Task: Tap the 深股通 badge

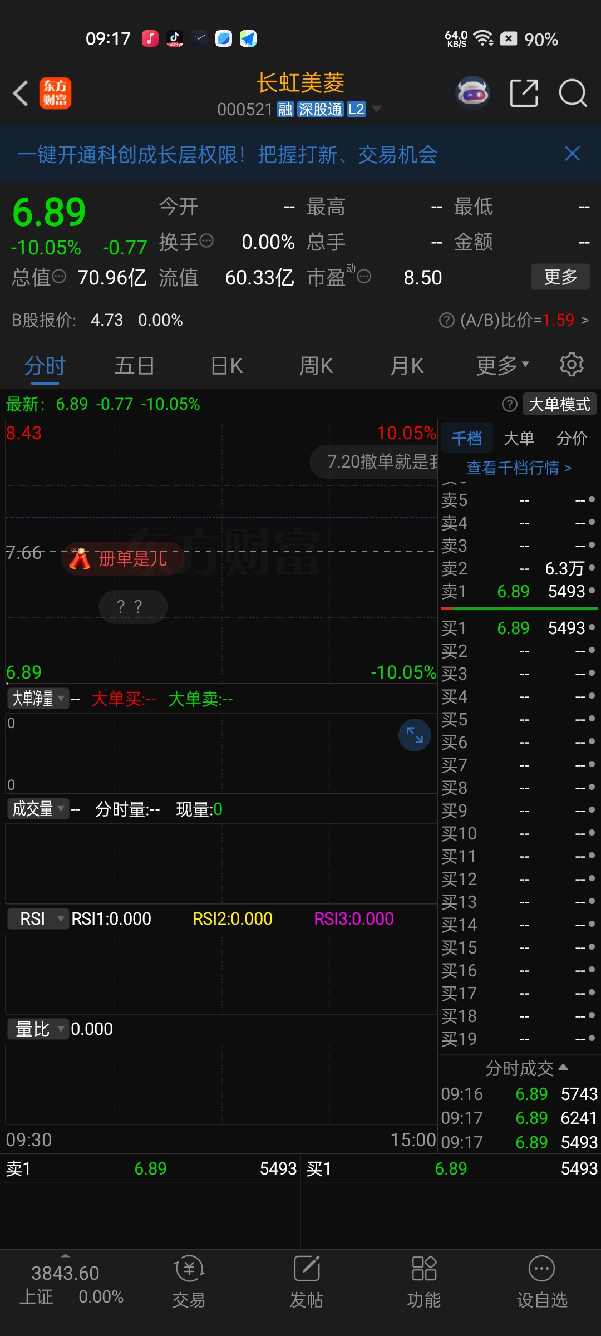Action: (320, 109)
